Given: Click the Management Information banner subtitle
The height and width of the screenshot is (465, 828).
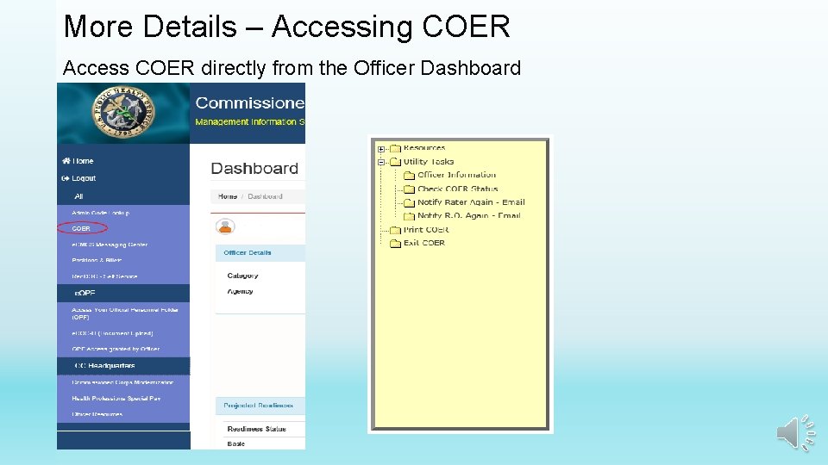Looking at the screenshot, I should [x=250, y=121].
